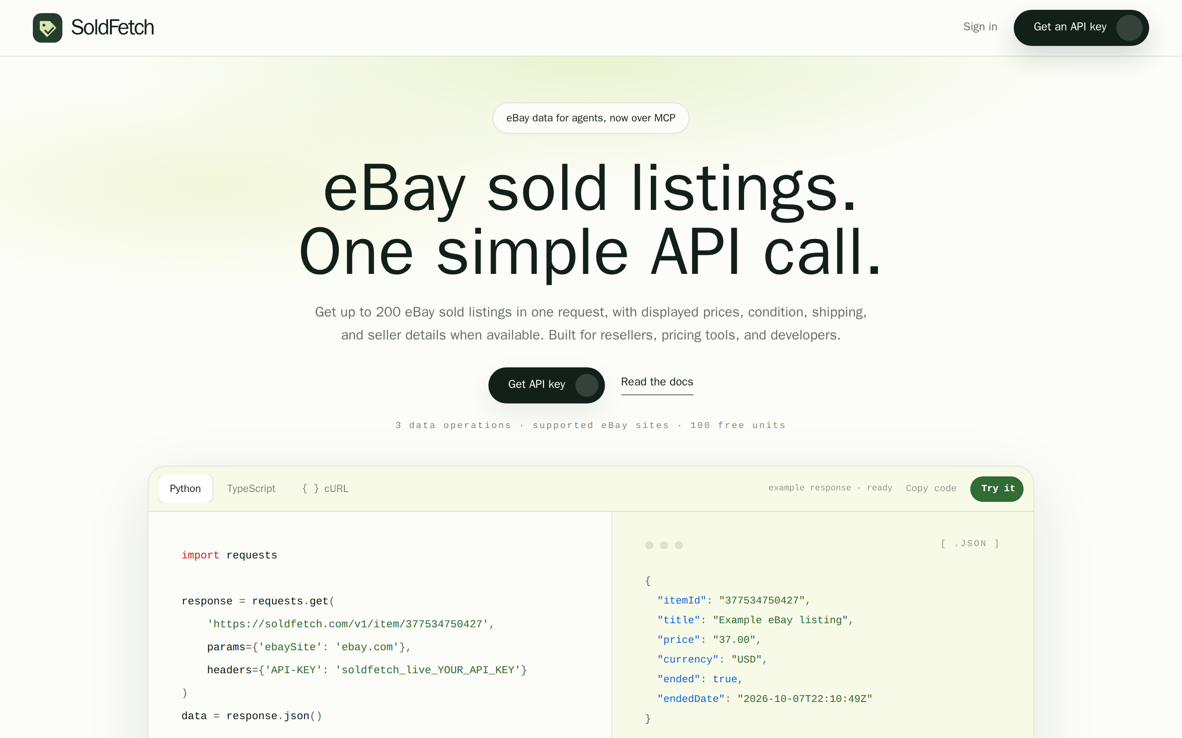
Task: Click the SoldFetch tag logo icon
Action: [47, 28]
